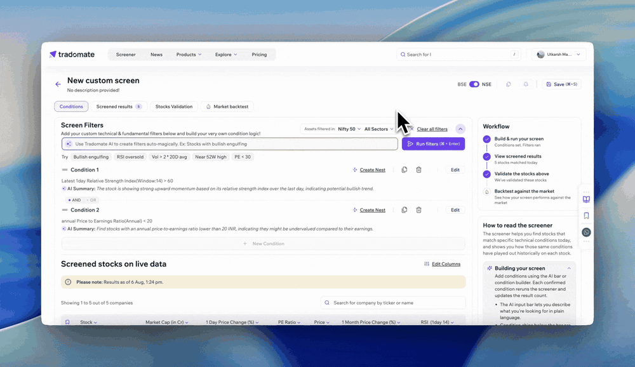The height and width of the screenshot is (367, 635).
Task: Click the copy screen icon beside NSE
Action: pos(508,84)
